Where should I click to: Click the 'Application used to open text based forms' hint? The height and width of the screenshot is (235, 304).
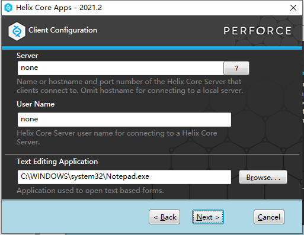[90, 191]
